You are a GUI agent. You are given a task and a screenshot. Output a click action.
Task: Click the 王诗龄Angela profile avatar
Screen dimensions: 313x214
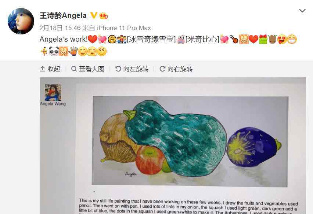point(21,21)
